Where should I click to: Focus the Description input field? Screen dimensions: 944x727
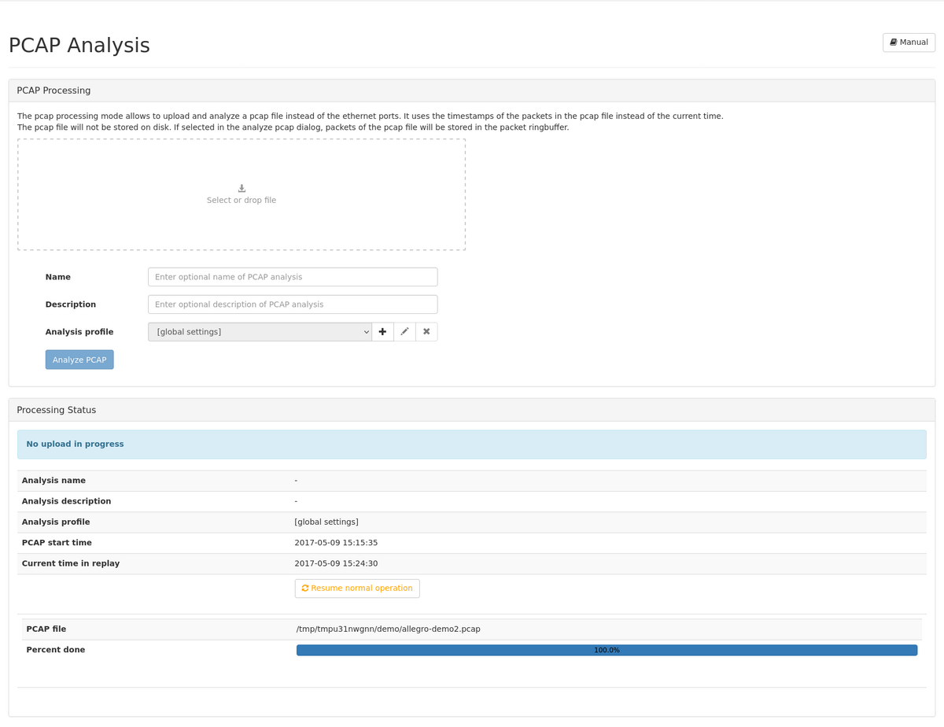point(293,304)
